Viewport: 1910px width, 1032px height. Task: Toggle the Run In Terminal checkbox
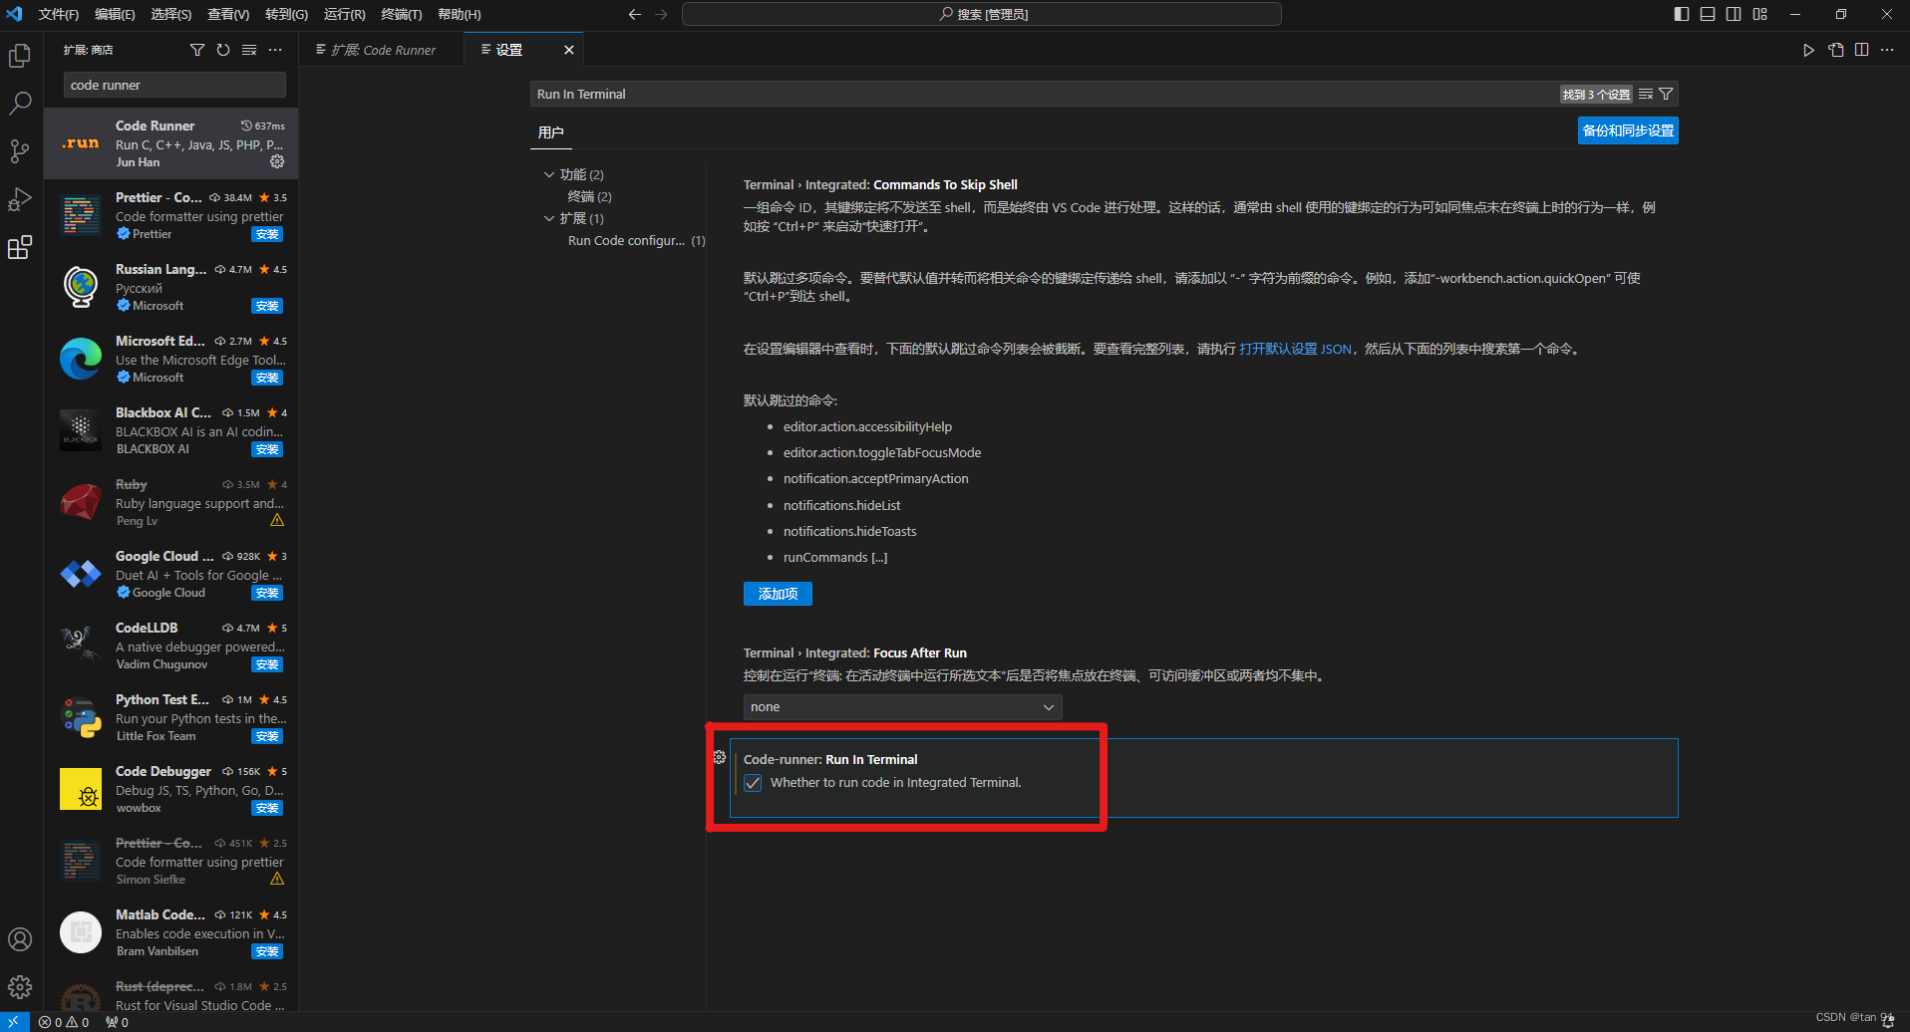tap(753, 783)
